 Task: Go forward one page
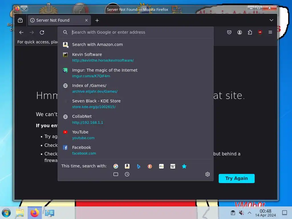[x=32, y=33]
